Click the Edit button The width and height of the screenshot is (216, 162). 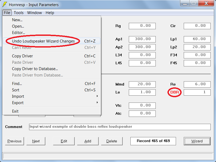64,141
